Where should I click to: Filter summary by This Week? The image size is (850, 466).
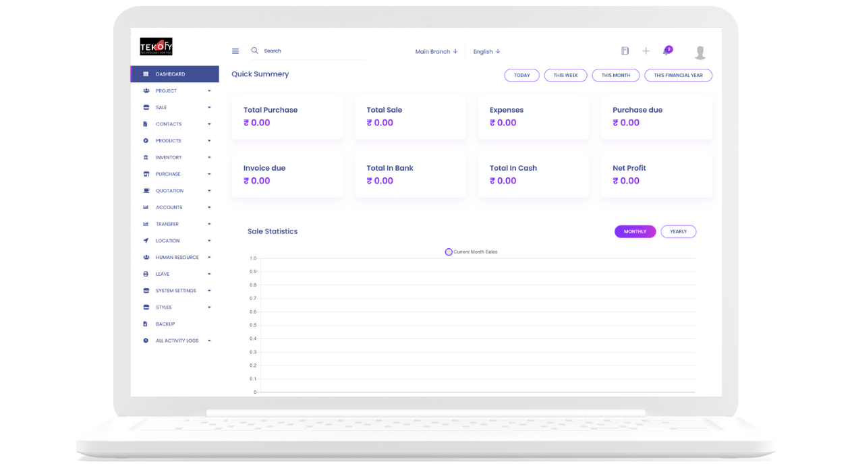click(565, 76)
